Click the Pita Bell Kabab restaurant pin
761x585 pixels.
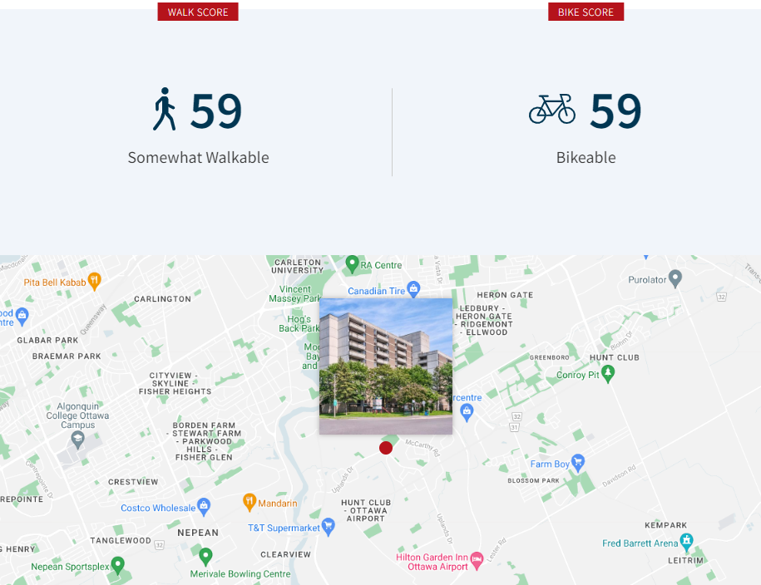tap(94, 281)
